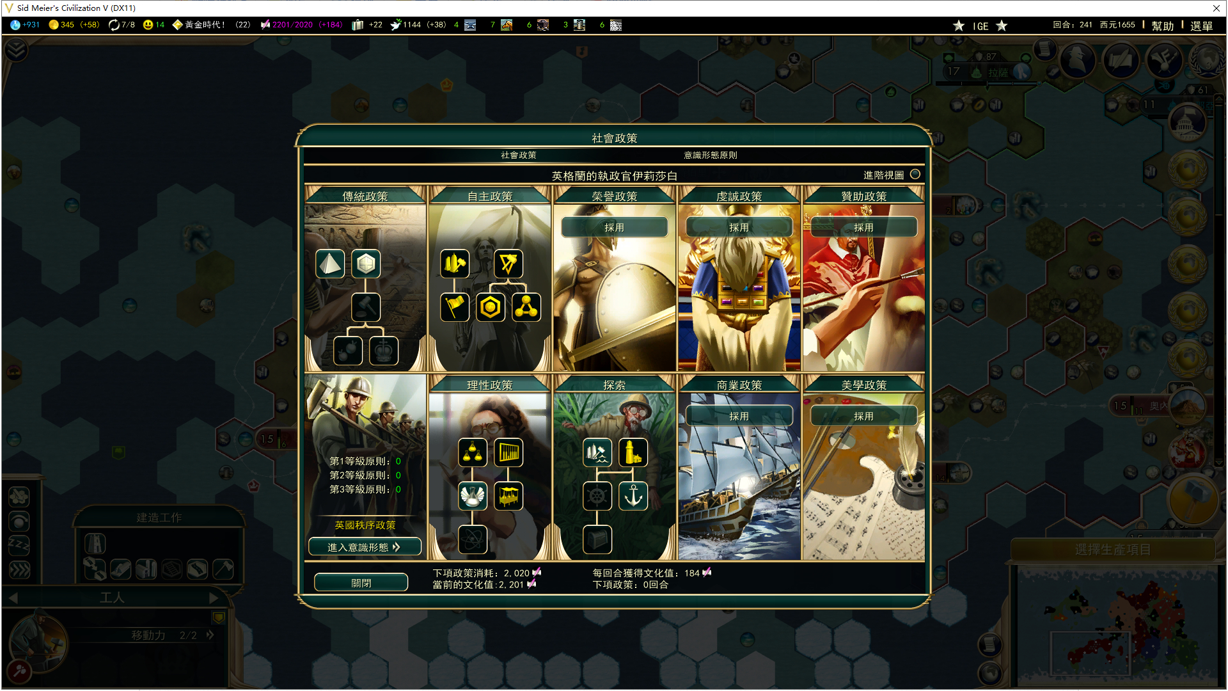Click the gold coin top bar icon
Viewport: 1228px width, 691px height.
coord(54,25)
